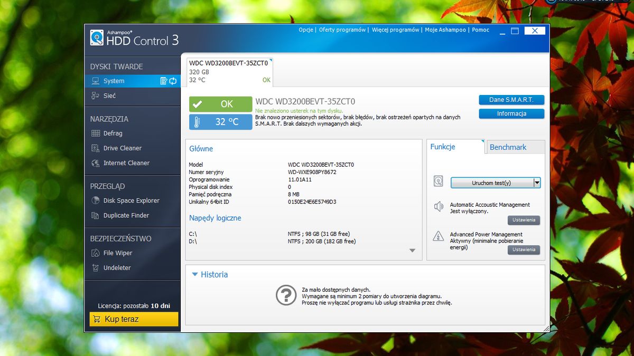Click the unique ID 0150E24E6E5749D3
The width and height of the screenshot is (634, 356).
312,201
